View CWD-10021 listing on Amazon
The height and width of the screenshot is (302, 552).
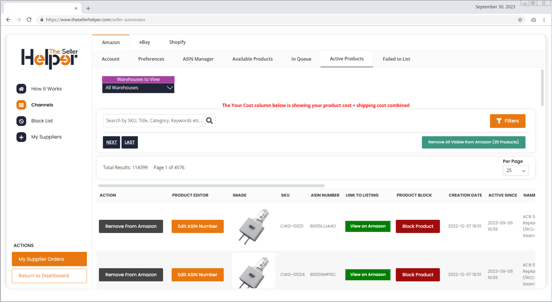click(368, 226)
